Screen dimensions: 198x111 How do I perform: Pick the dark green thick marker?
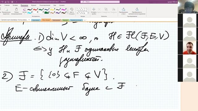click(47, 12)
